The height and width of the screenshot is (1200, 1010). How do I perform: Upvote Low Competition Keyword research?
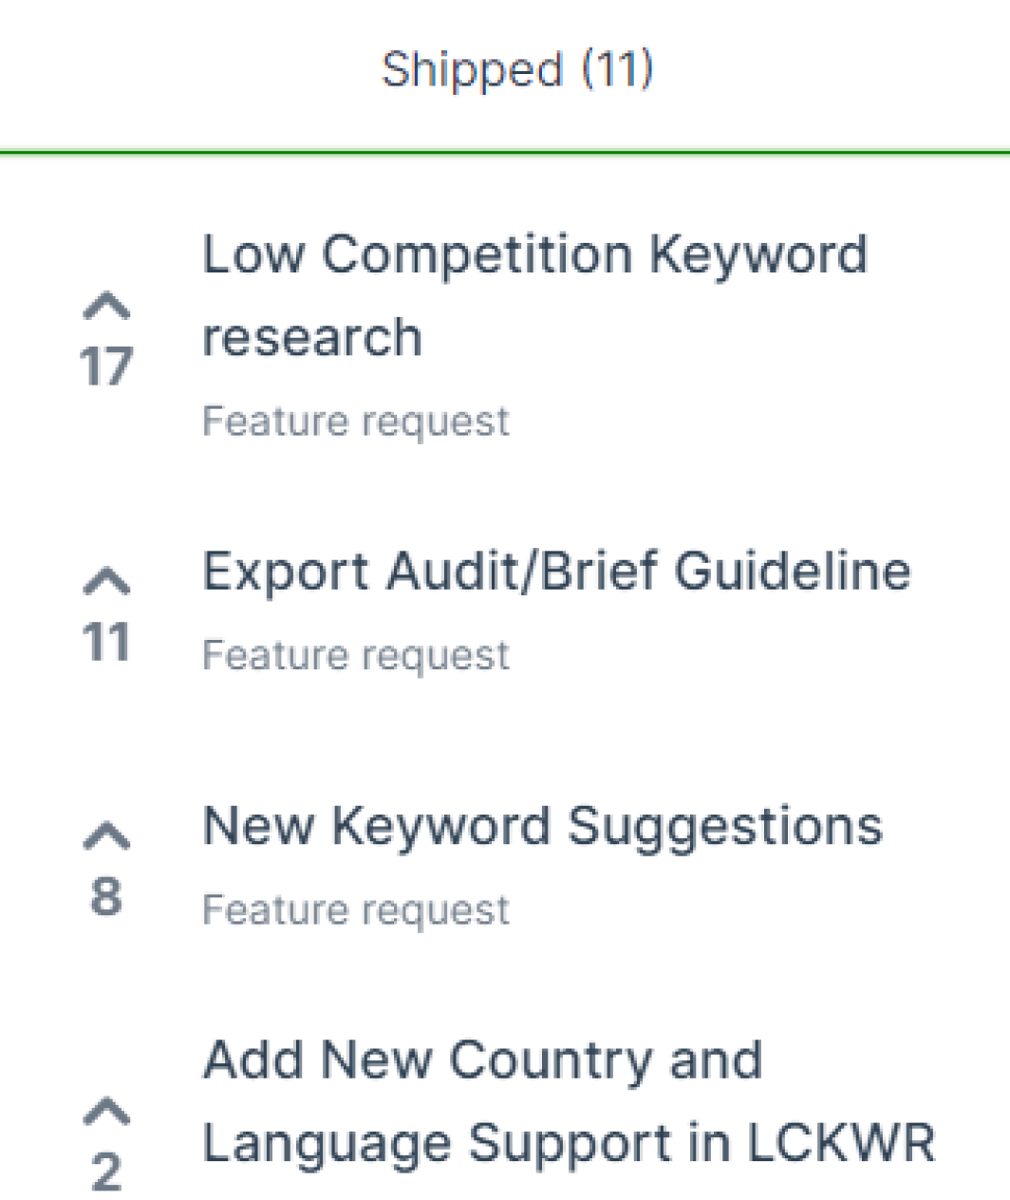click(106, 306)
